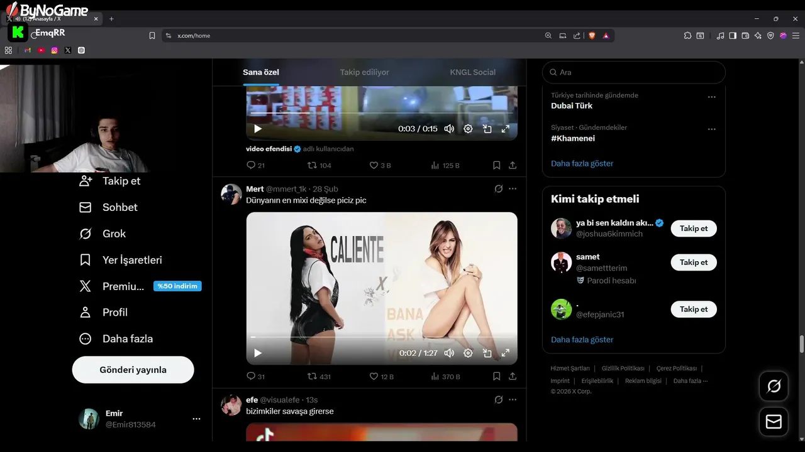Image resolution: width=805 pixels, height=452 pixels.
Task: Open the YouTube bookmark icon
Action: click(x=41, y=50)
